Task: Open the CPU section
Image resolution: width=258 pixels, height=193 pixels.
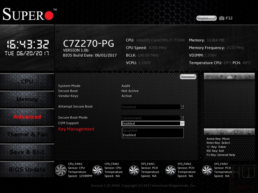Action: point(27,81)
